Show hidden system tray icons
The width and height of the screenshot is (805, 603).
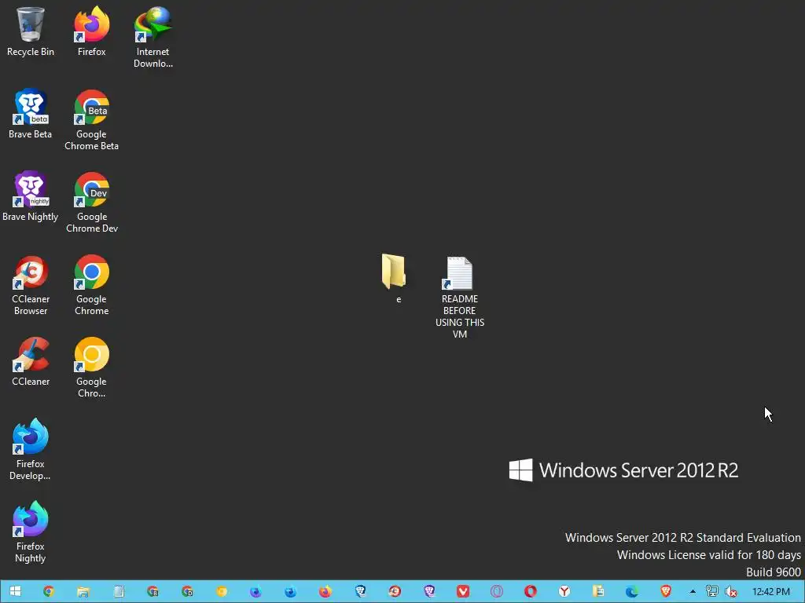tap(693, 592)
